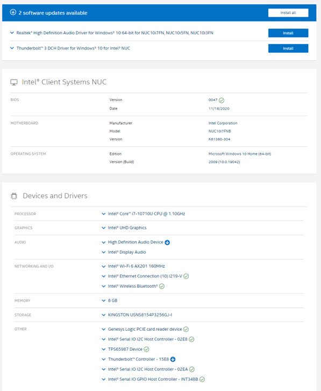Expand the KINGSTON storage device entry
Viewport: 321px width, 391px height.
(x=104, y=315)
